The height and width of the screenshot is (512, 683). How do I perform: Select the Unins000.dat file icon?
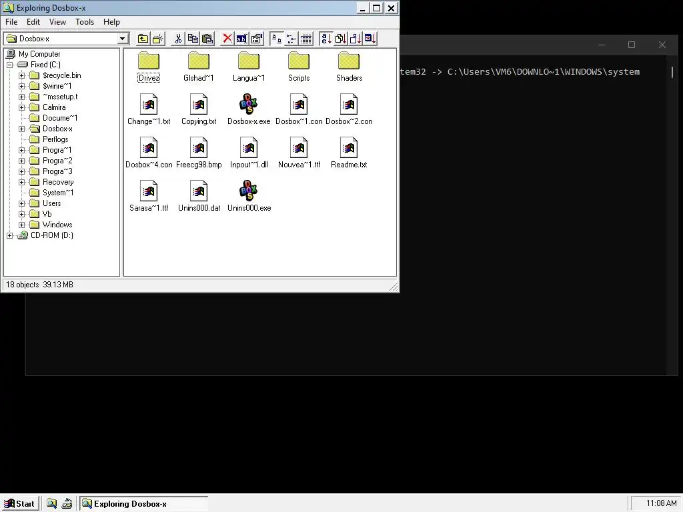[199, 197]
